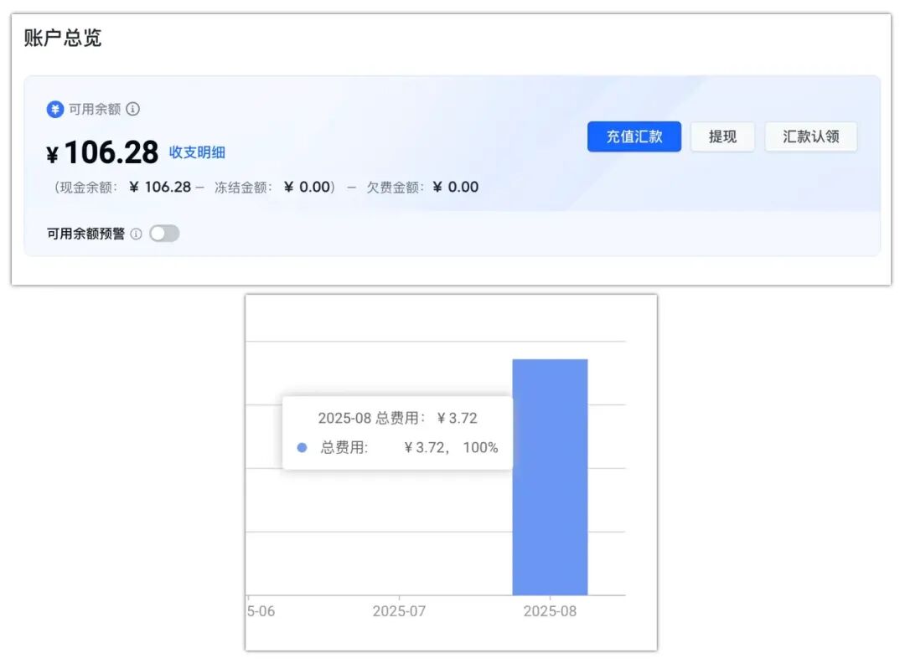905x659 pixels.
Task: Click the info icon next to 可用余额
Action: (132, 109)
